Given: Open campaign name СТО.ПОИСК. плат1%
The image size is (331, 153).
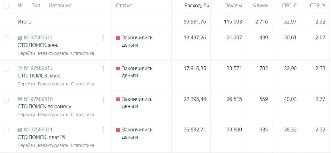Looking at the screenshot, I should point(41,137).
